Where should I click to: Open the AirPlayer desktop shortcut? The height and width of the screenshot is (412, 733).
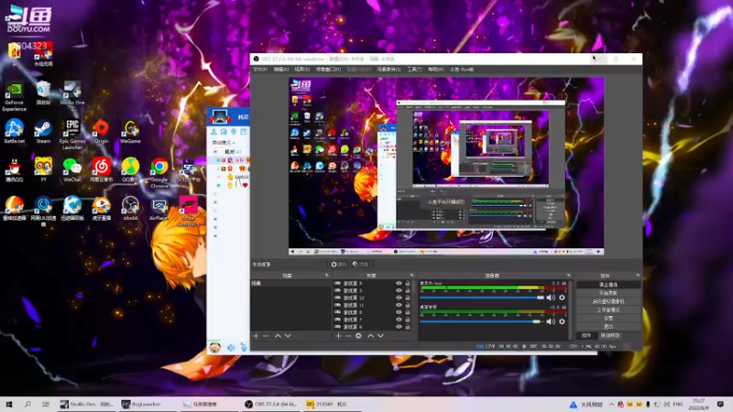159,209
